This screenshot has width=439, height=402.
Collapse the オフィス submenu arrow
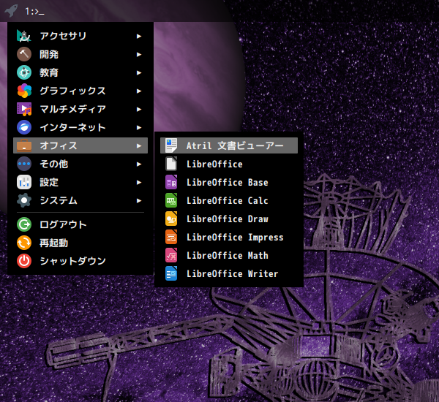click(139, 145)
